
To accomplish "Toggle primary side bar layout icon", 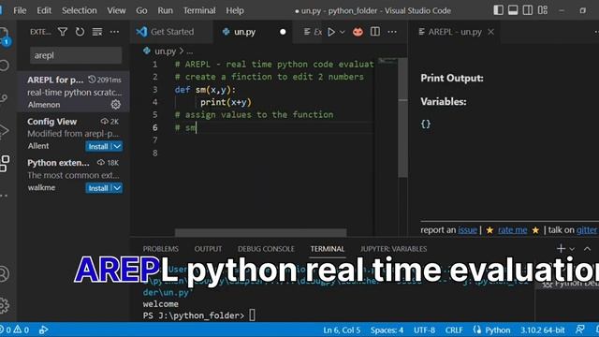I will pyautogui.click(x=498, y=10).
